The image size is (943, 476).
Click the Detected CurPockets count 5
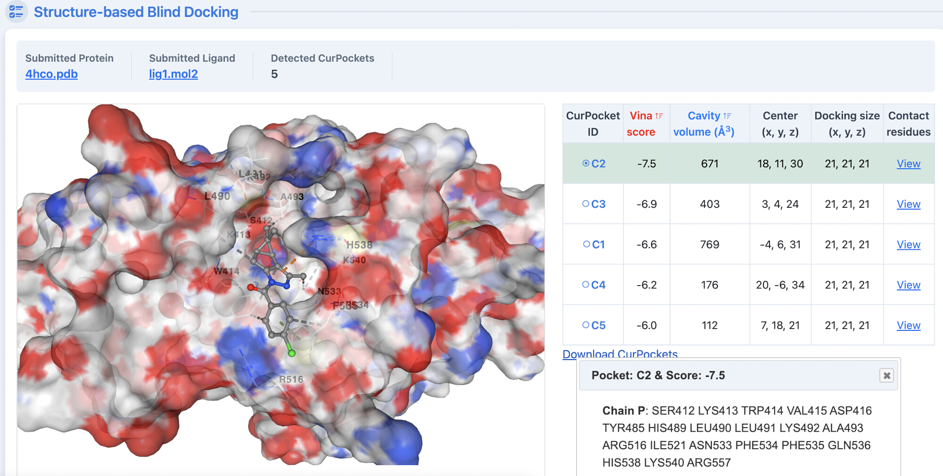point(274,74)
